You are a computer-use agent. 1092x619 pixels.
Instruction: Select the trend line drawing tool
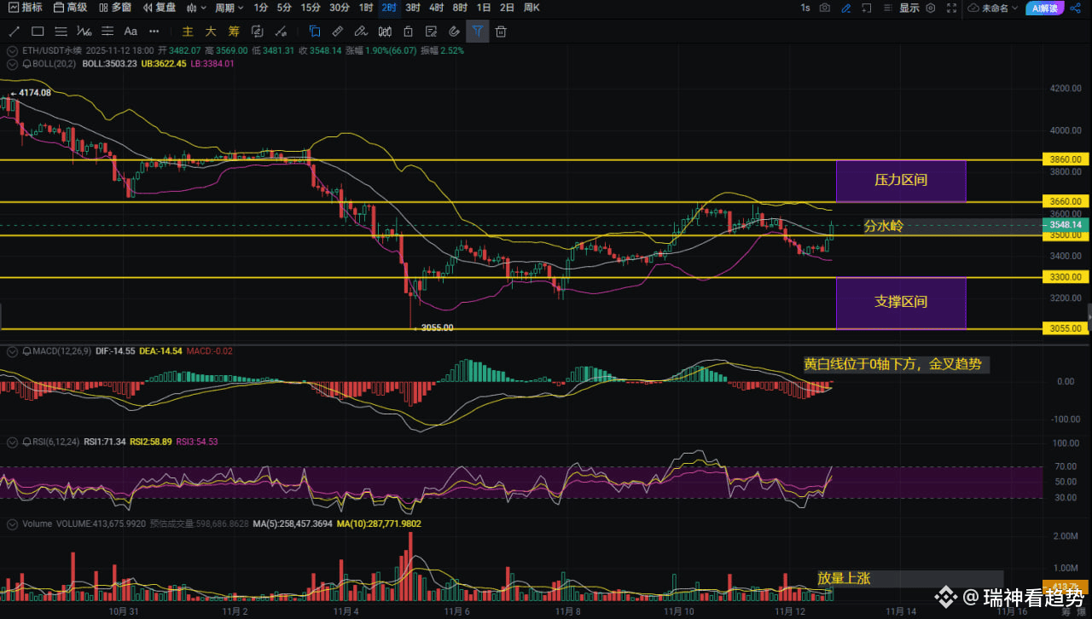pos(14,32)
